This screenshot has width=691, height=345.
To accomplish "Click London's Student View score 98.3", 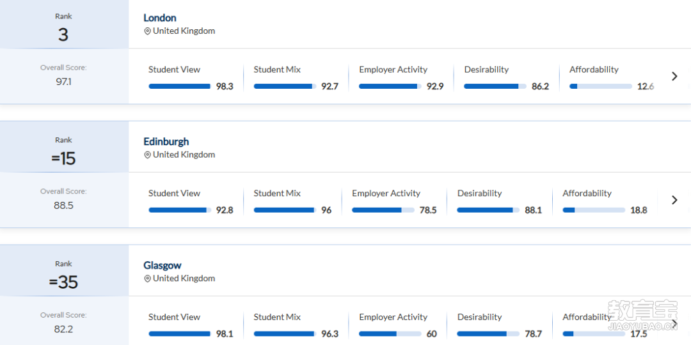I will 225,87.
